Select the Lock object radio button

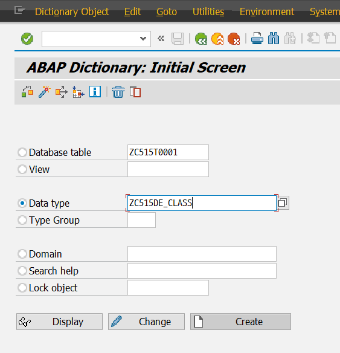pyautogui.click(x=22, y=288)
